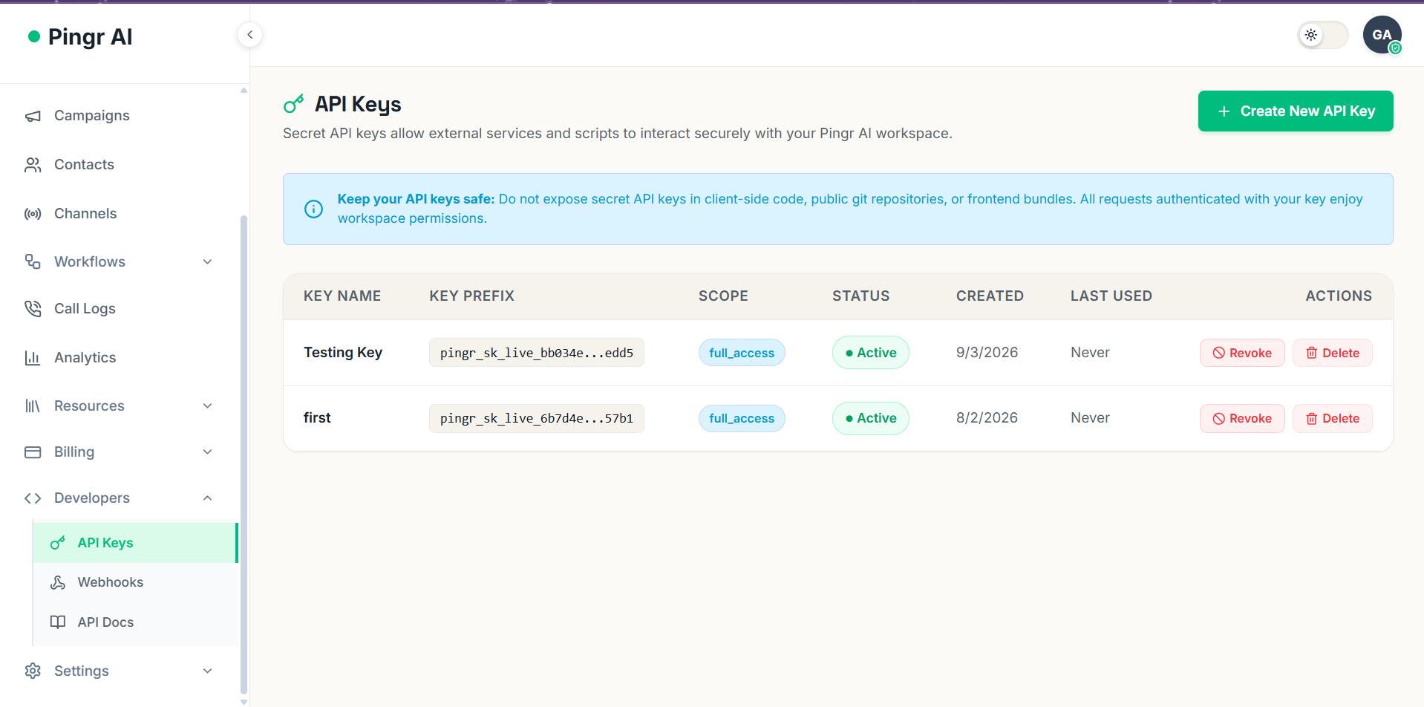1424x707 pixels.
Task: Revoke the key named first
Action: (1242, 419)
